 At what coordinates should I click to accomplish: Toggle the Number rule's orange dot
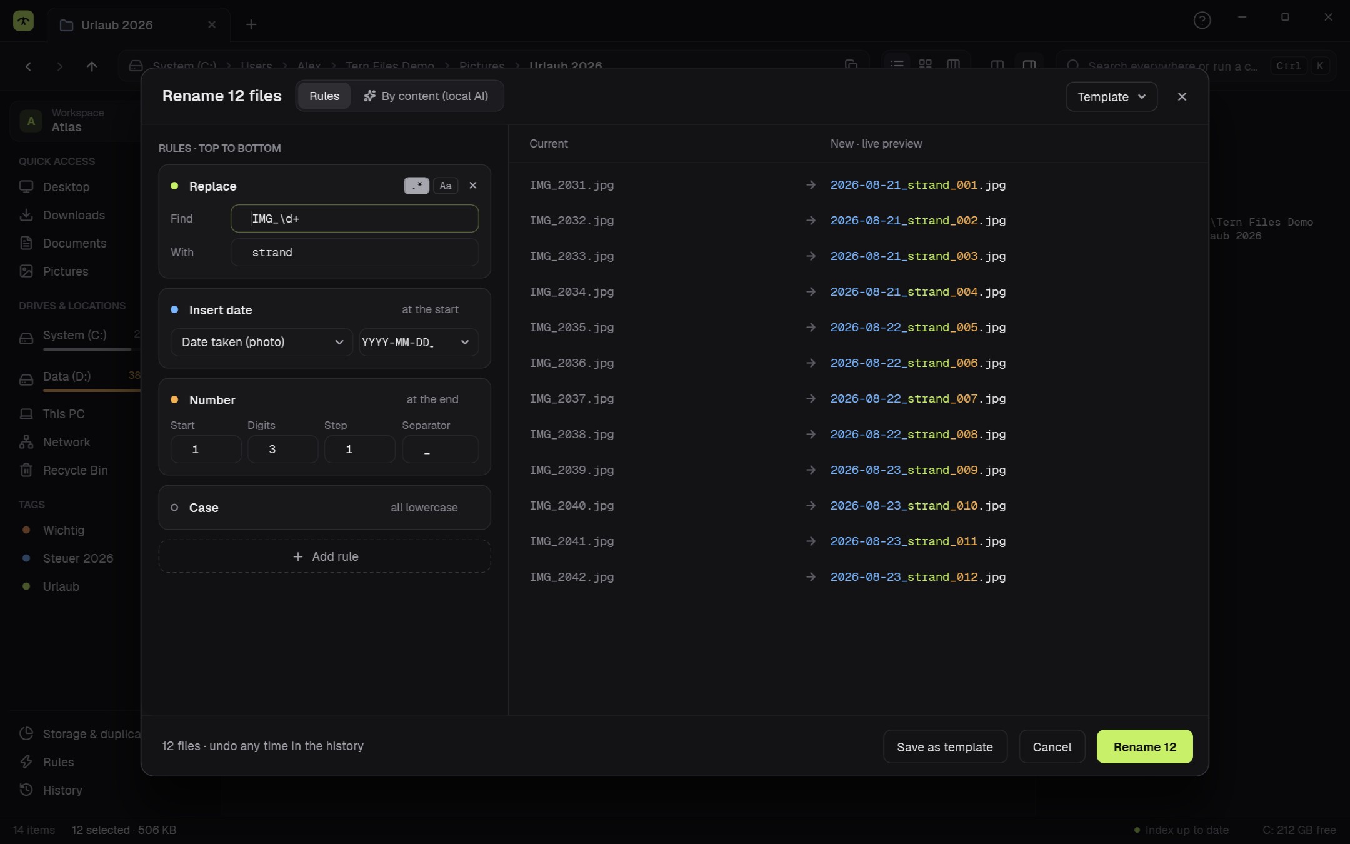pos(174,399)
